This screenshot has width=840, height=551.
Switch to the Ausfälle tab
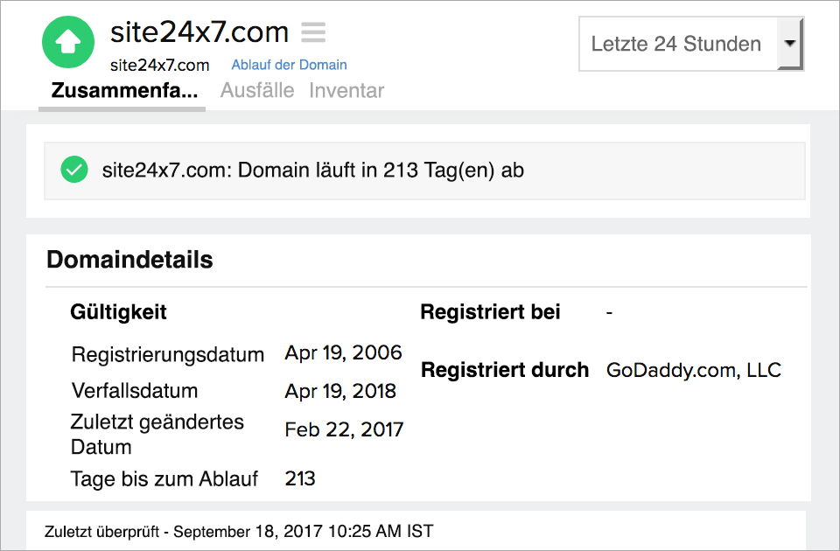[x=257, y=90]
